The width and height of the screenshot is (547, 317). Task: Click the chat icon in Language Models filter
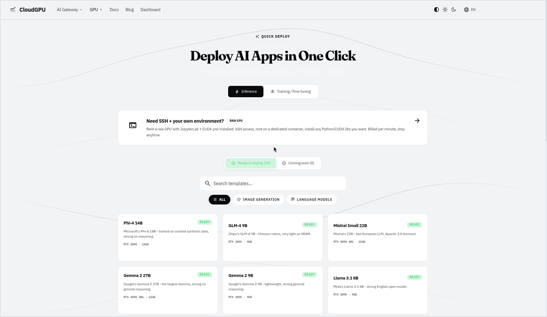click(x=293, y=199)
